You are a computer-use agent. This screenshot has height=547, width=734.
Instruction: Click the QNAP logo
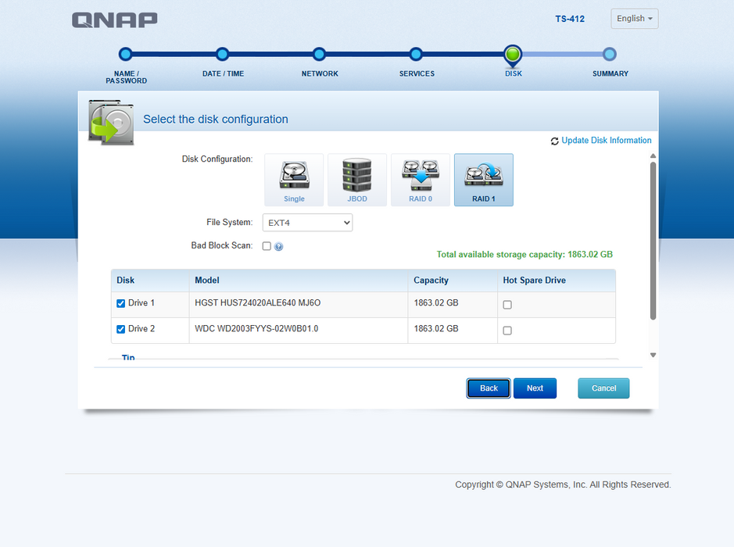coord(115,20)
